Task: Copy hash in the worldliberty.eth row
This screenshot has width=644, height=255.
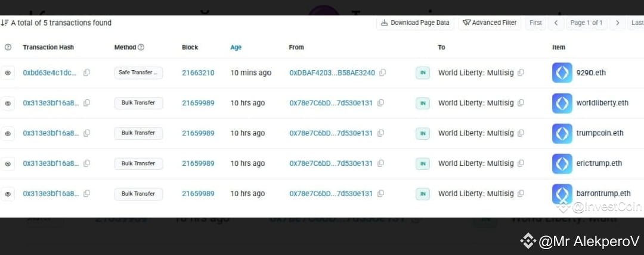Action: (86, 103)
